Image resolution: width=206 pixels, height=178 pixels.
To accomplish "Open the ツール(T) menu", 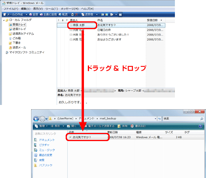I will click(51, 9).
